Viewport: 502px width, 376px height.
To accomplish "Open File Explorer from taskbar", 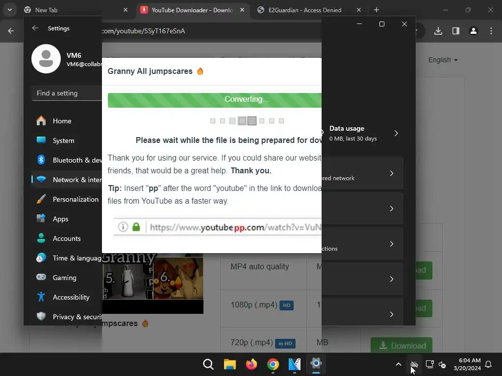I will 230,364.
